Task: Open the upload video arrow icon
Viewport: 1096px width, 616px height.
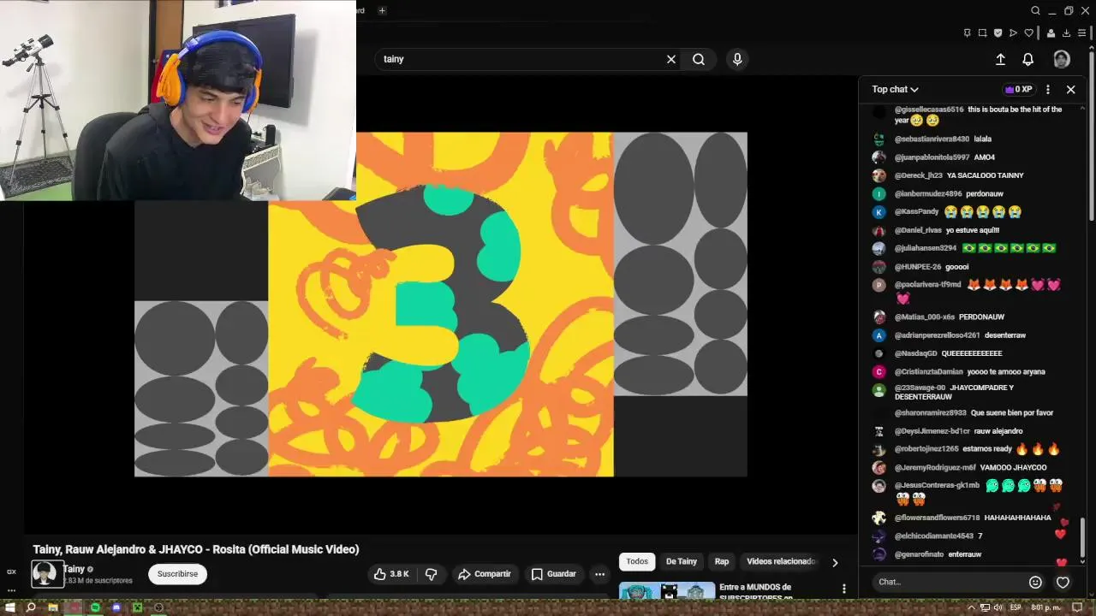Action: pos(1000,59)
